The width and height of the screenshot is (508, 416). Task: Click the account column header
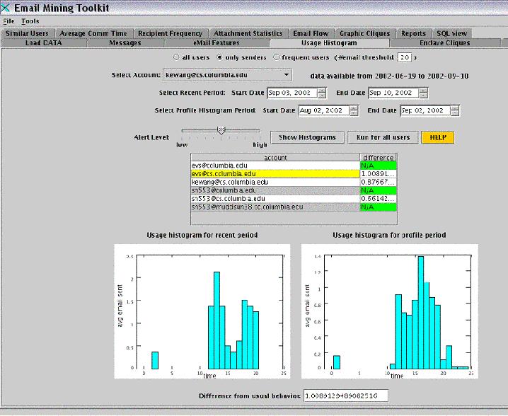(275, 158)
